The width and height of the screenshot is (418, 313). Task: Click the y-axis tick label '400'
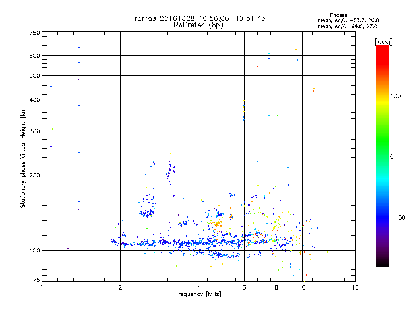click(34, 100)
